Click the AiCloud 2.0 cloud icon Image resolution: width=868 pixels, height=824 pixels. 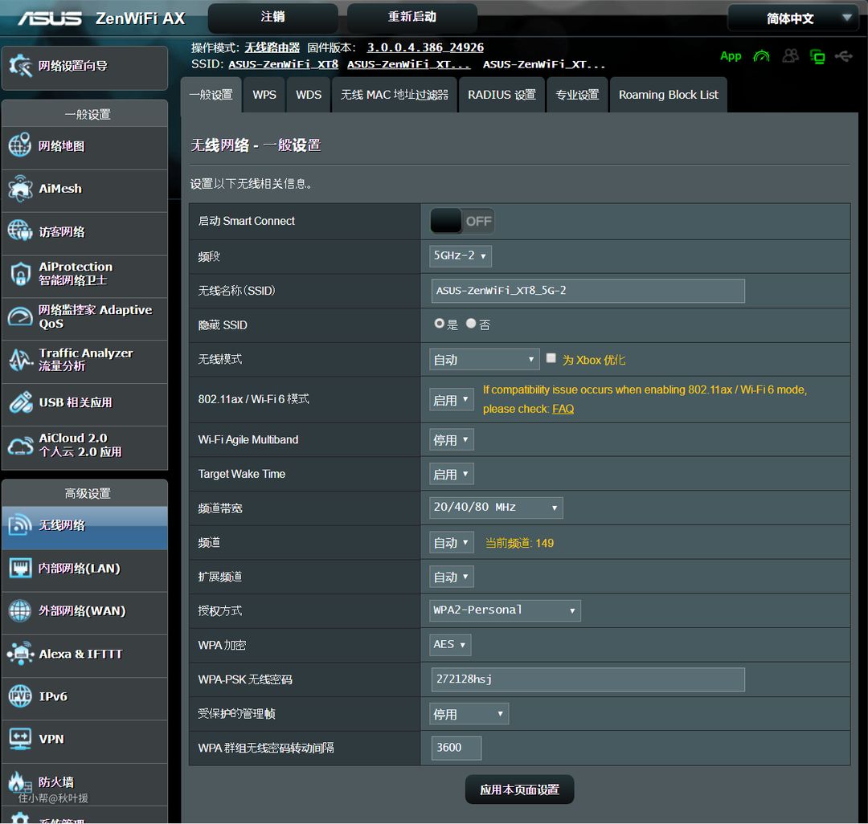click(x=20, y=446)
